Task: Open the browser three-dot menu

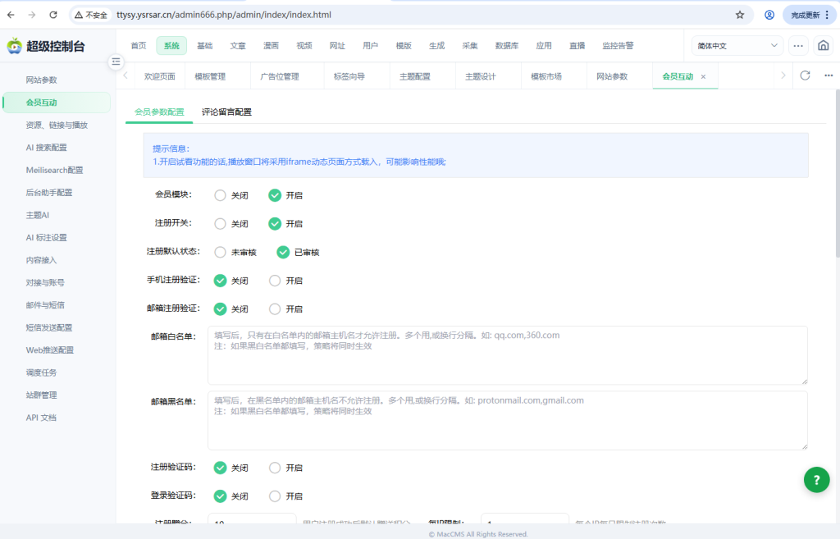Action: click(x=827, y=15)
